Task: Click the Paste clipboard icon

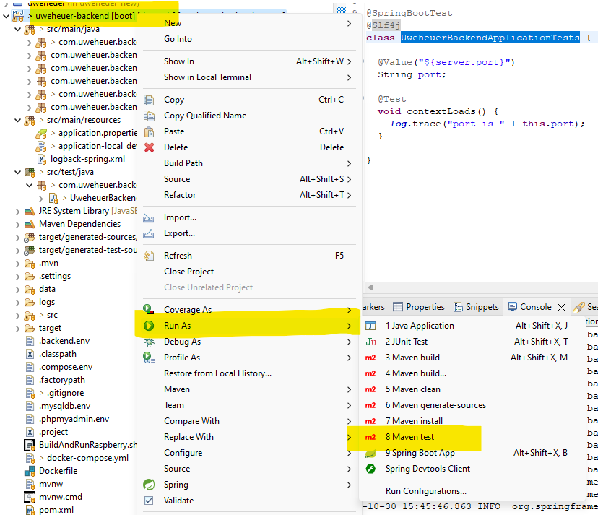Action: [149, 131]
